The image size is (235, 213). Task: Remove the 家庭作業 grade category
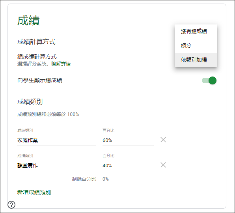[x=163, y=140]
